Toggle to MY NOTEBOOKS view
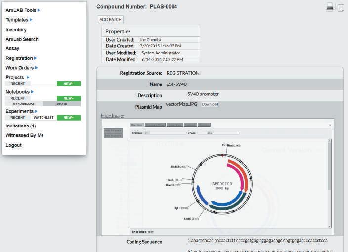Viewport: 348px width, 252px height. click(24, 104)
